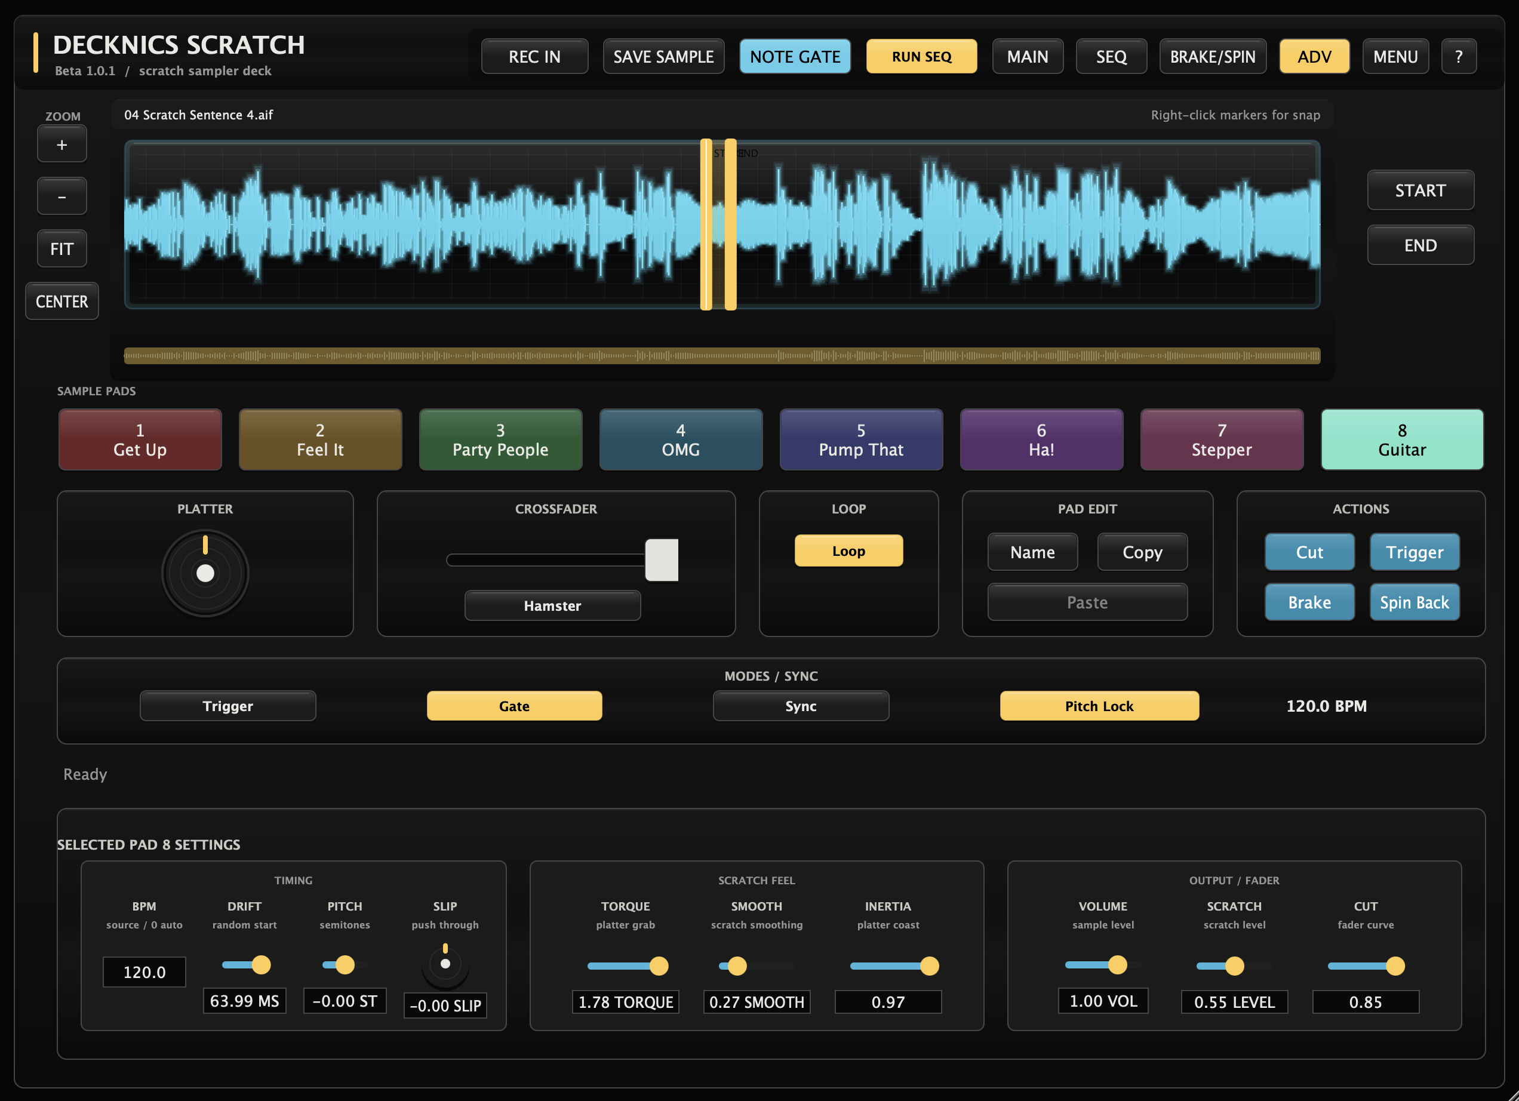Switch to the SEQ tab
Image resolution: width=1519 pixels, height=1101 pixels.
[x=1111, y=56]
